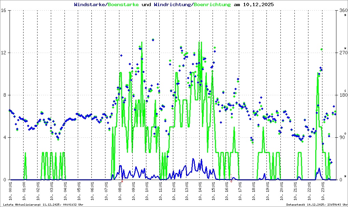The width and height of the screenshot is (348, 207).
Task: Click the "10. 08:01" time axis label
Action: [x=119, y=191]
